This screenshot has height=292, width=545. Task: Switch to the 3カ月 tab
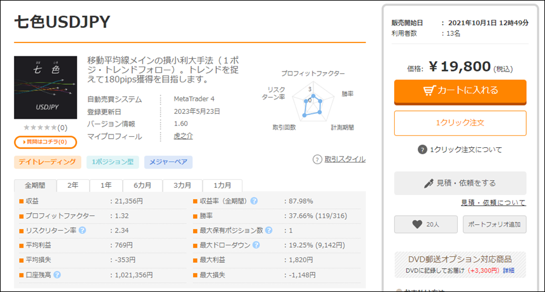pos(182,185)
